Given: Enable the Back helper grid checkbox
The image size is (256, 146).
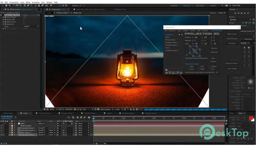Looking at the screenshot, I should 189,66.
